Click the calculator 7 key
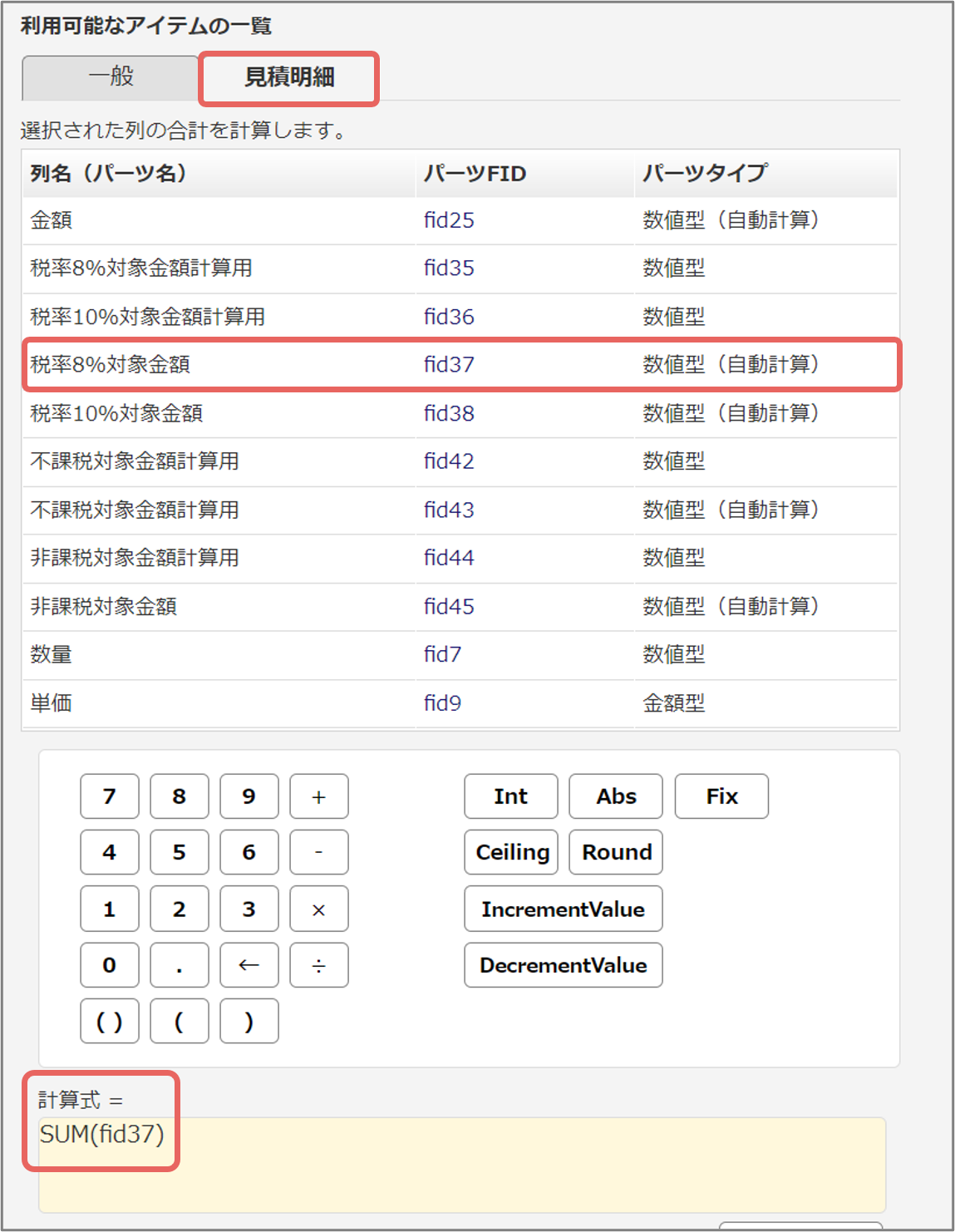The height and width of the screenshot is (1232, 955). click(110, 796)
